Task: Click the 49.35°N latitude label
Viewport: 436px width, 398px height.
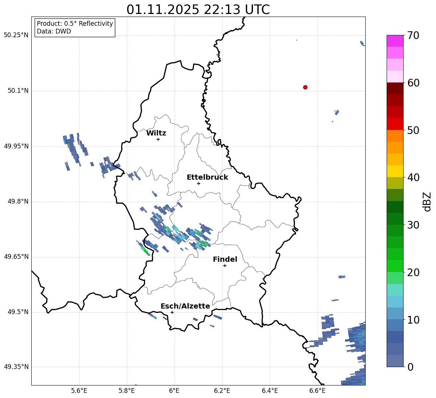Action: 16,367
